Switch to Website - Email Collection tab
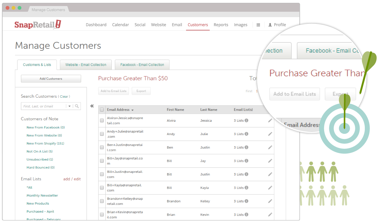 [x=86, y=65]
